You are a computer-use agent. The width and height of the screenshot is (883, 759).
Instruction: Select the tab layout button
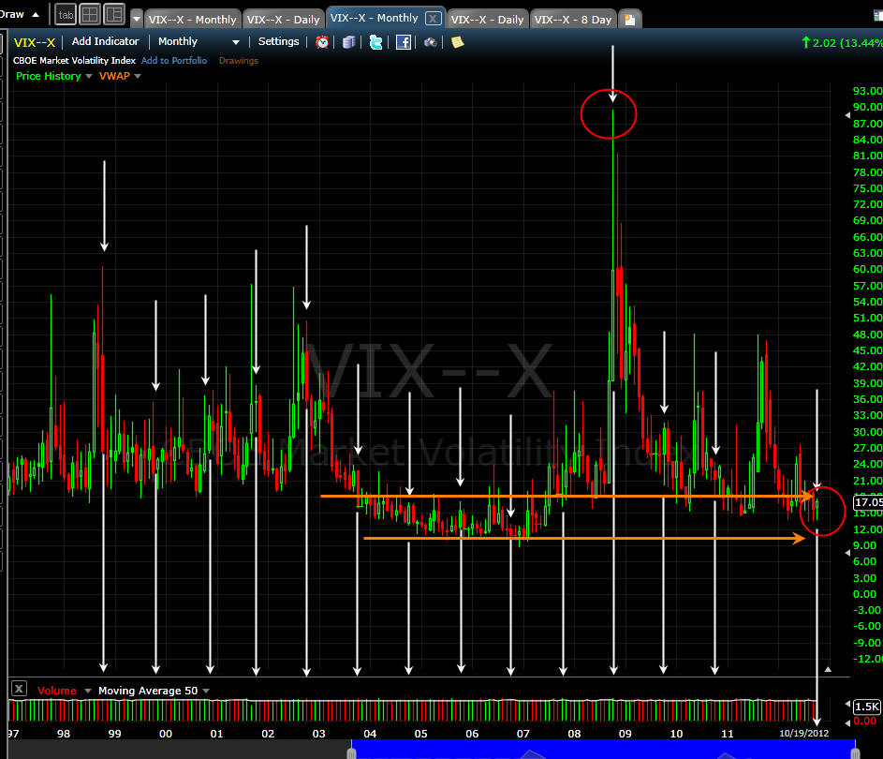coord(66,15)
